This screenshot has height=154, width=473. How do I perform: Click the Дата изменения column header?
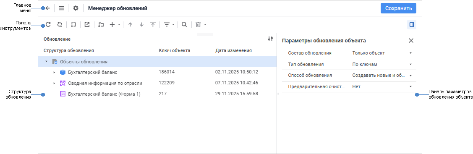click(233, 50)
